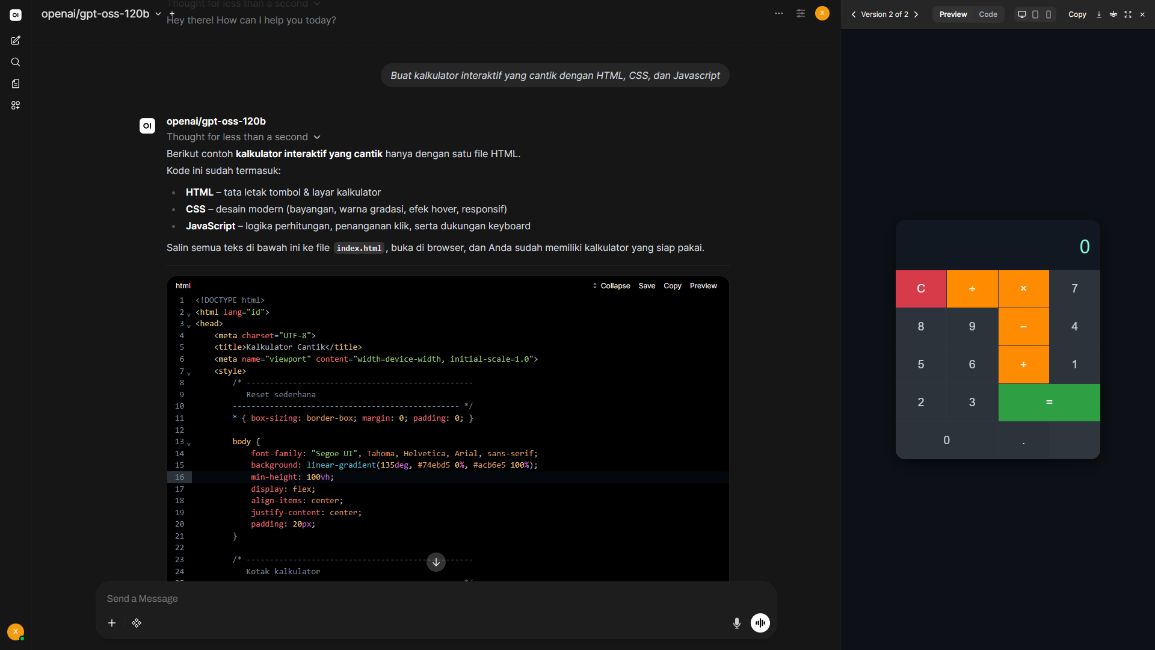Viewport: 1155px width, 650px height.
Task: Copy the html code block
Action: point(673,286)
